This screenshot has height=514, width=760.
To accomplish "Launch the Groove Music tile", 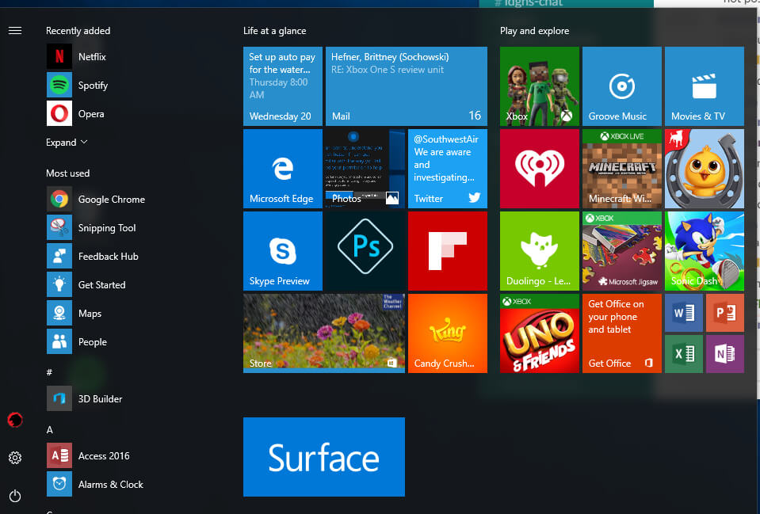I will point(622,86).
